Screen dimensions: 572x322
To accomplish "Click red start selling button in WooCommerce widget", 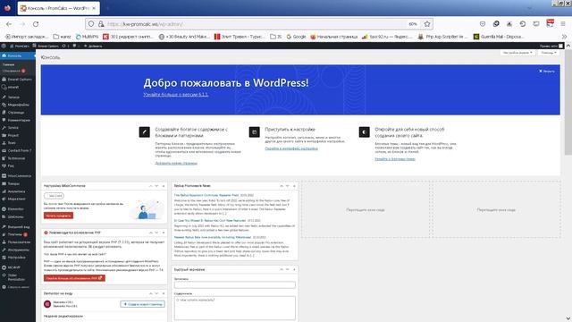I will click(x=58, y=216).
